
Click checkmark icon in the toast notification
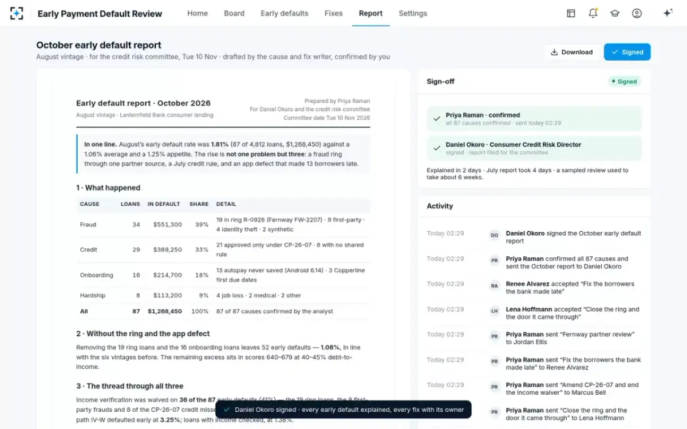click(x=227, y=410)
